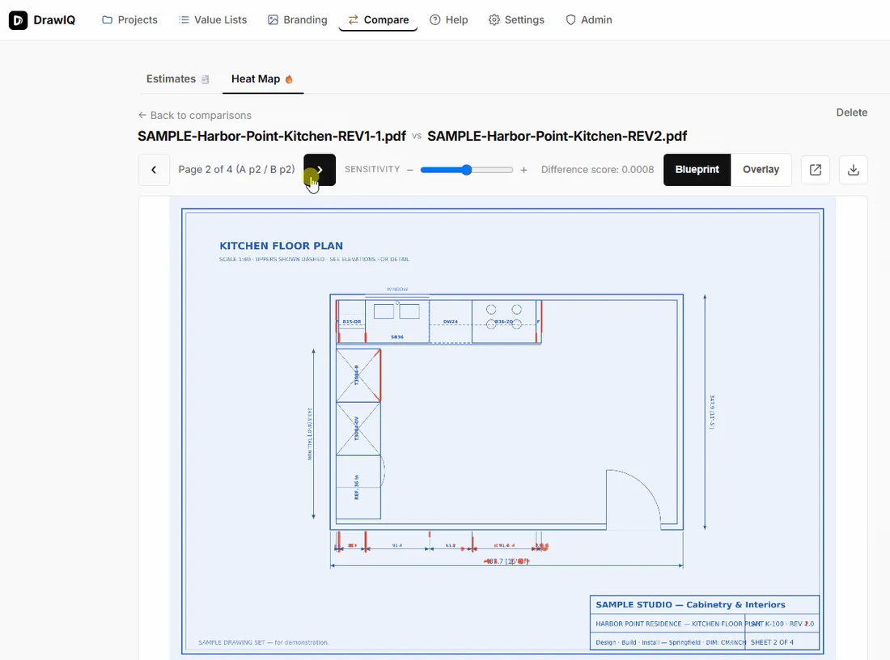Click SAMPLE STUDIO title block text
The image size is (890, 660).
click(x=690, y=604)
